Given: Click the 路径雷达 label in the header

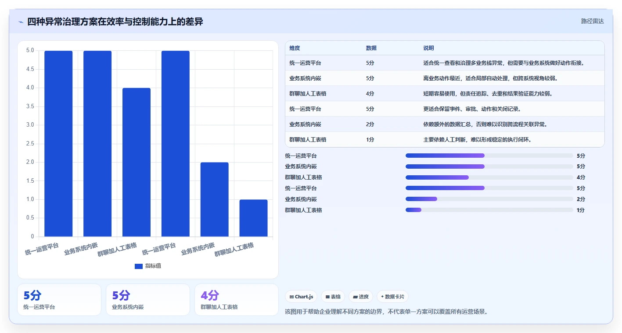Looking at the screenshot, I should (592, 21).
